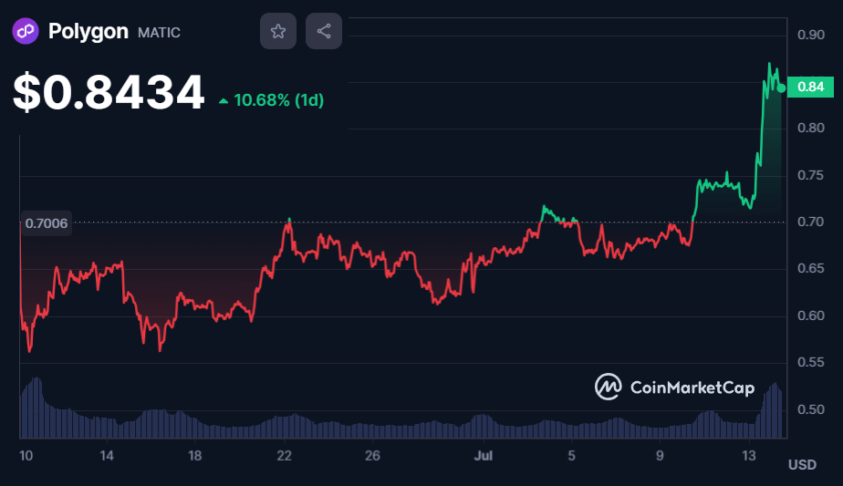Click the CoinMarketCap watermark text

tap(692, 388)
